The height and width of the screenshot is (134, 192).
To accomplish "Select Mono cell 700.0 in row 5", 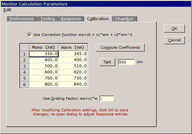I will 44,78.
